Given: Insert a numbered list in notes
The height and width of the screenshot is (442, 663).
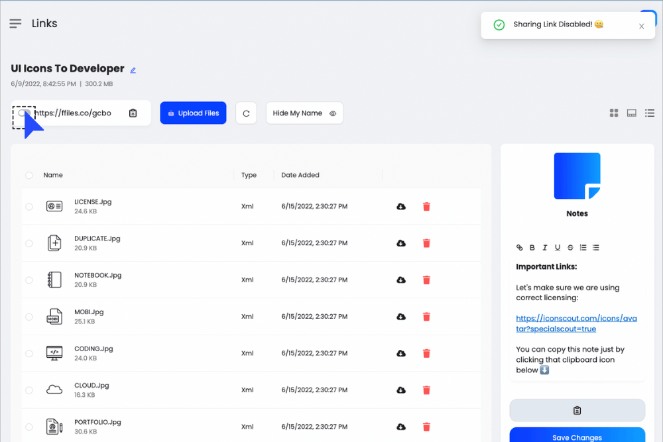Looking at the screenshot, I should 583,248.
